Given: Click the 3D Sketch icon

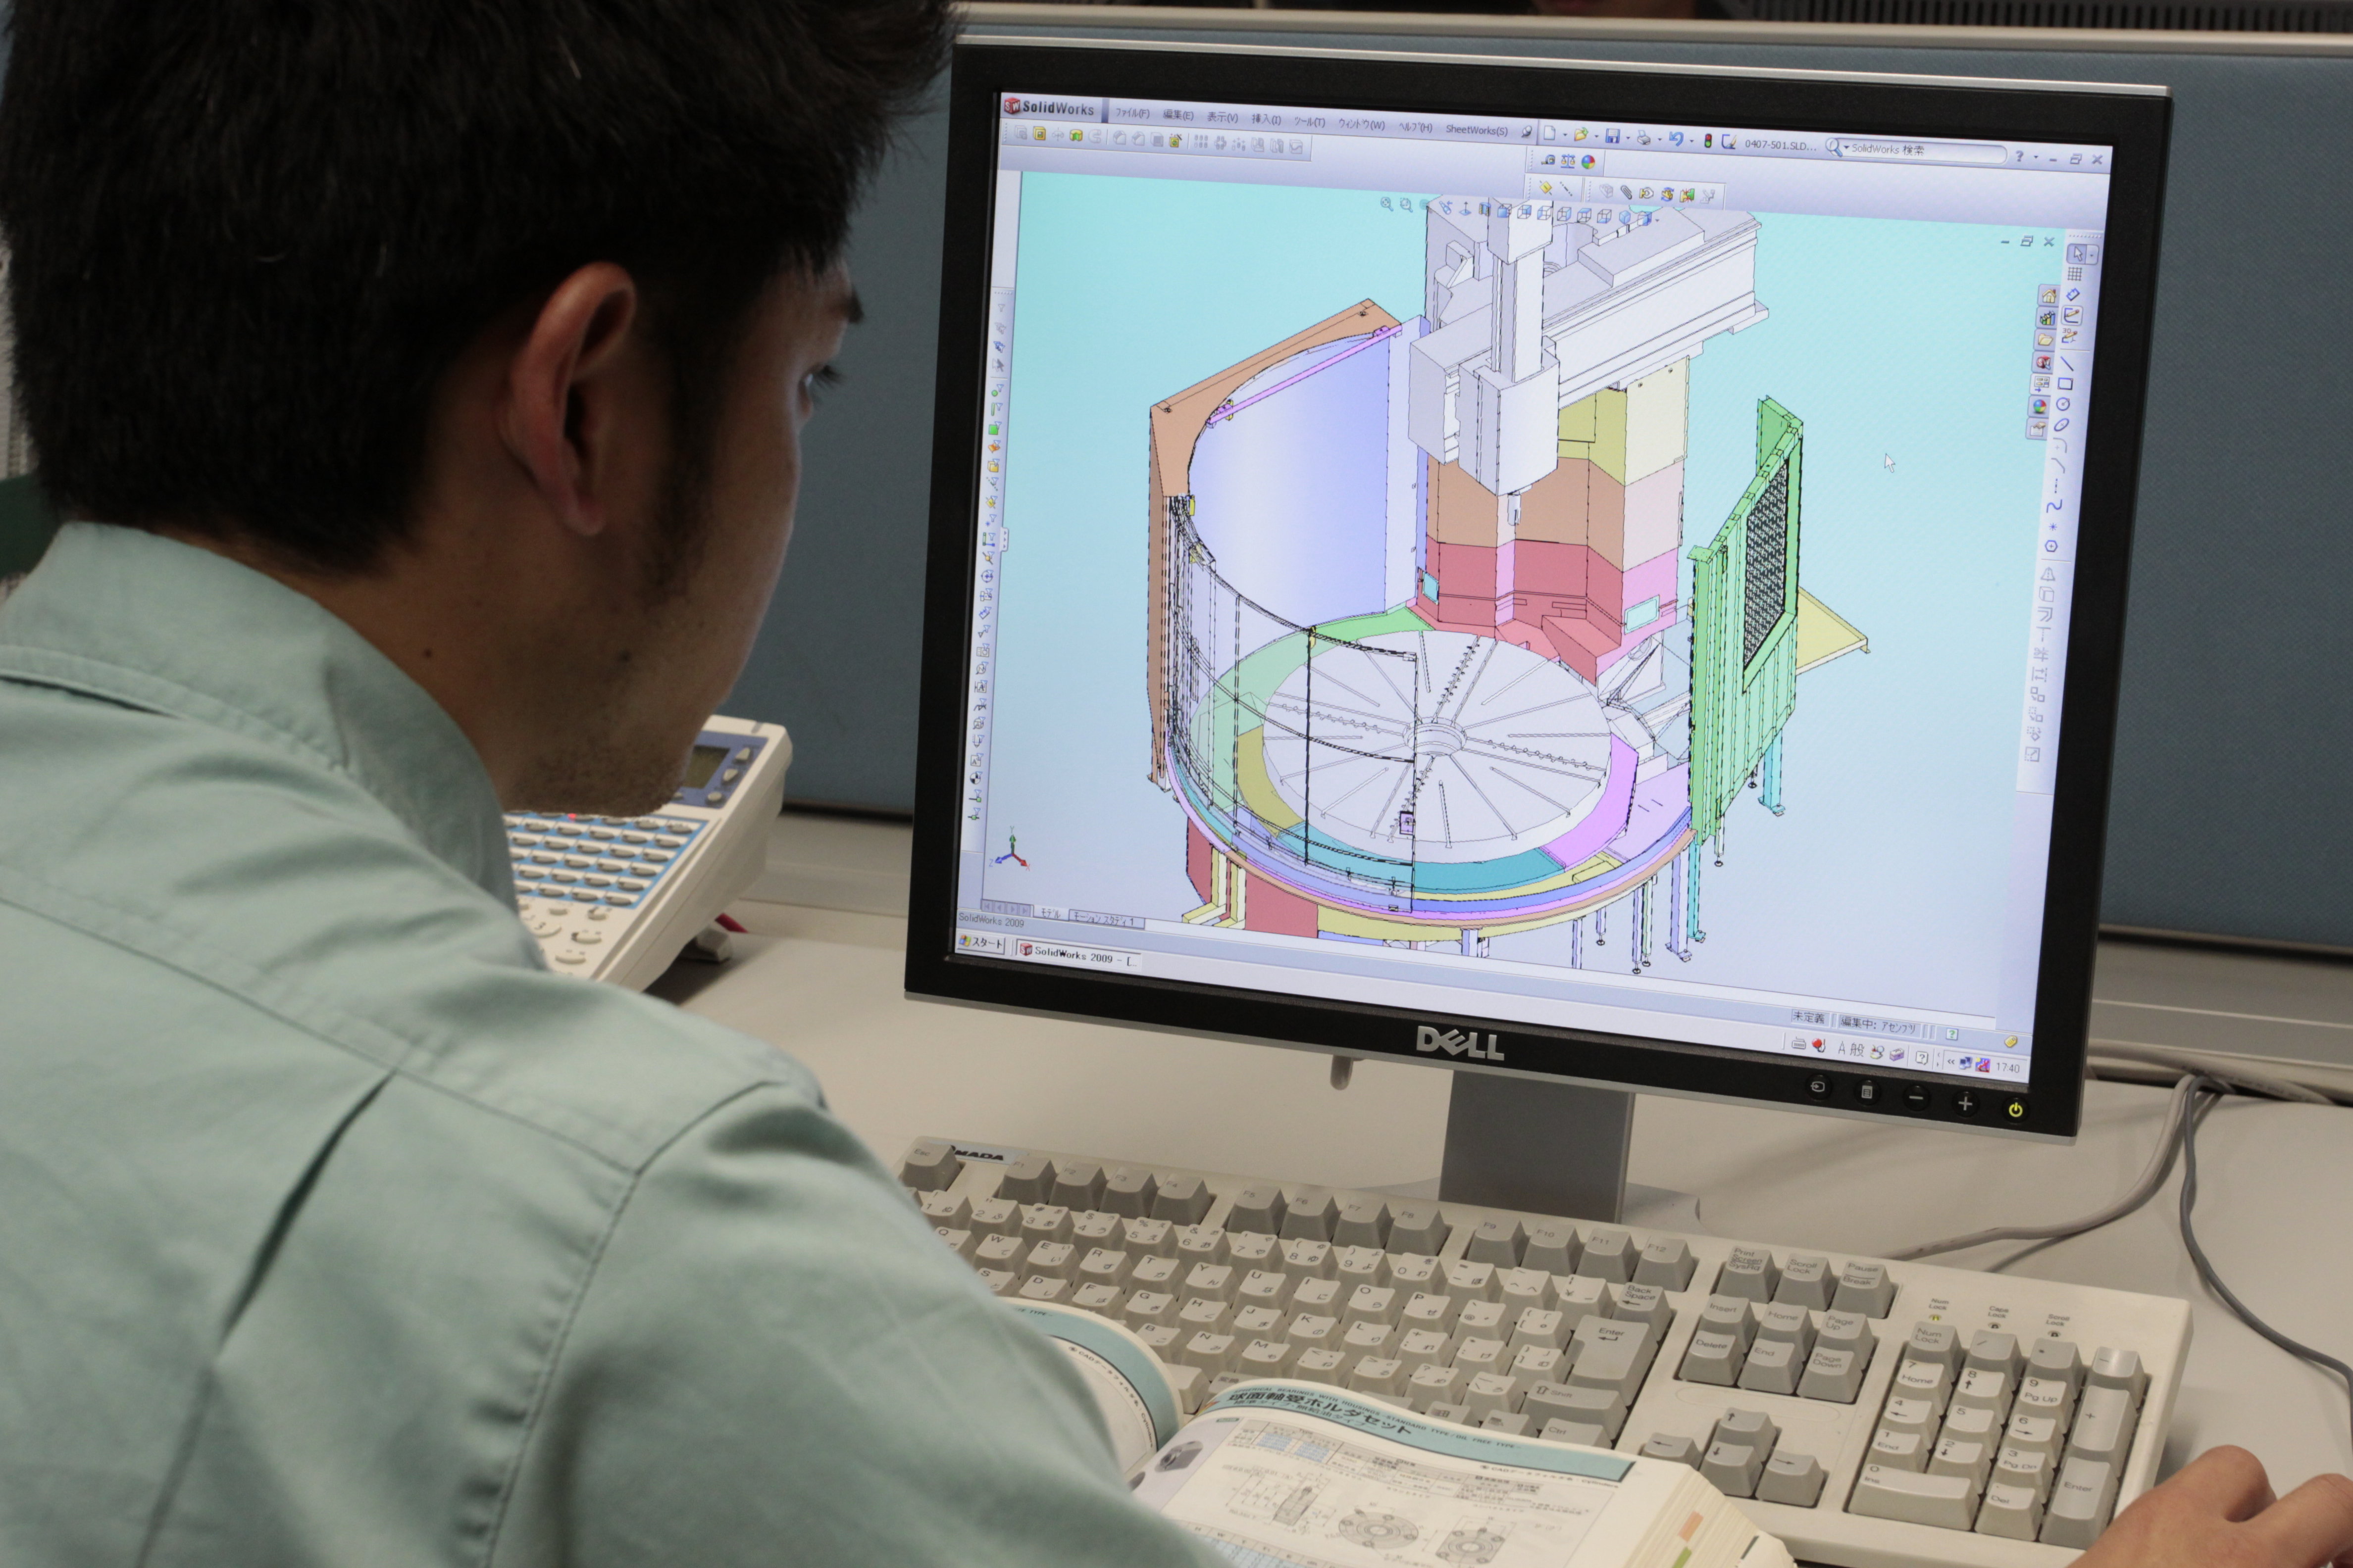Looking at the screenshot, I should 2069,336.
